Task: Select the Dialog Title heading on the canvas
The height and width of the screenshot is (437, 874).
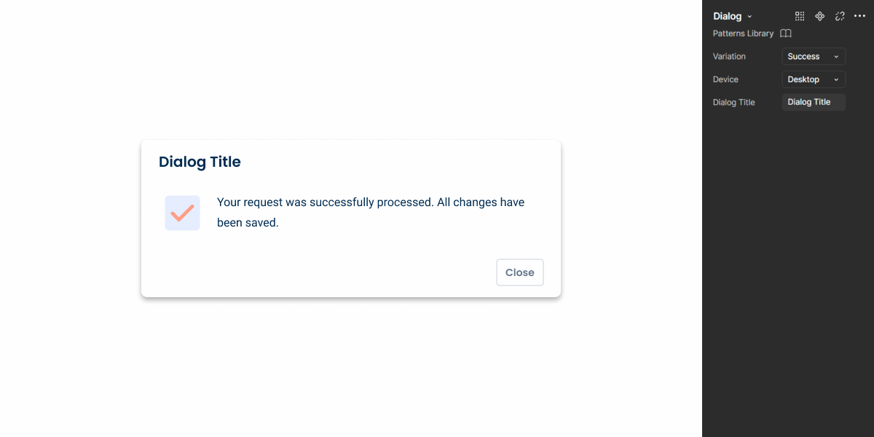Action: [x=200, y=162]
